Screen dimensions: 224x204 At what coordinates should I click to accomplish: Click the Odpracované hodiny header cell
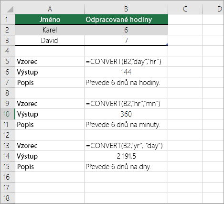coord(126,20)
